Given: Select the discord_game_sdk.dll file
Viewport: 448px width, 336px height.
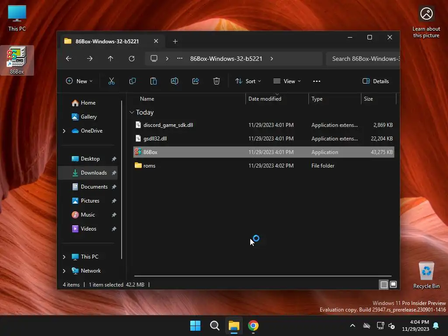Looking at the screenshot, I should tap(264, 125).
